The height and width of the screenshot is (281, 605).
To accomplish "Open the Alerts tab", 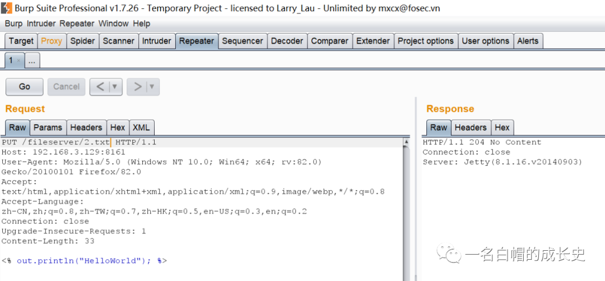I will pyautogui.click(x=528, y=41).
